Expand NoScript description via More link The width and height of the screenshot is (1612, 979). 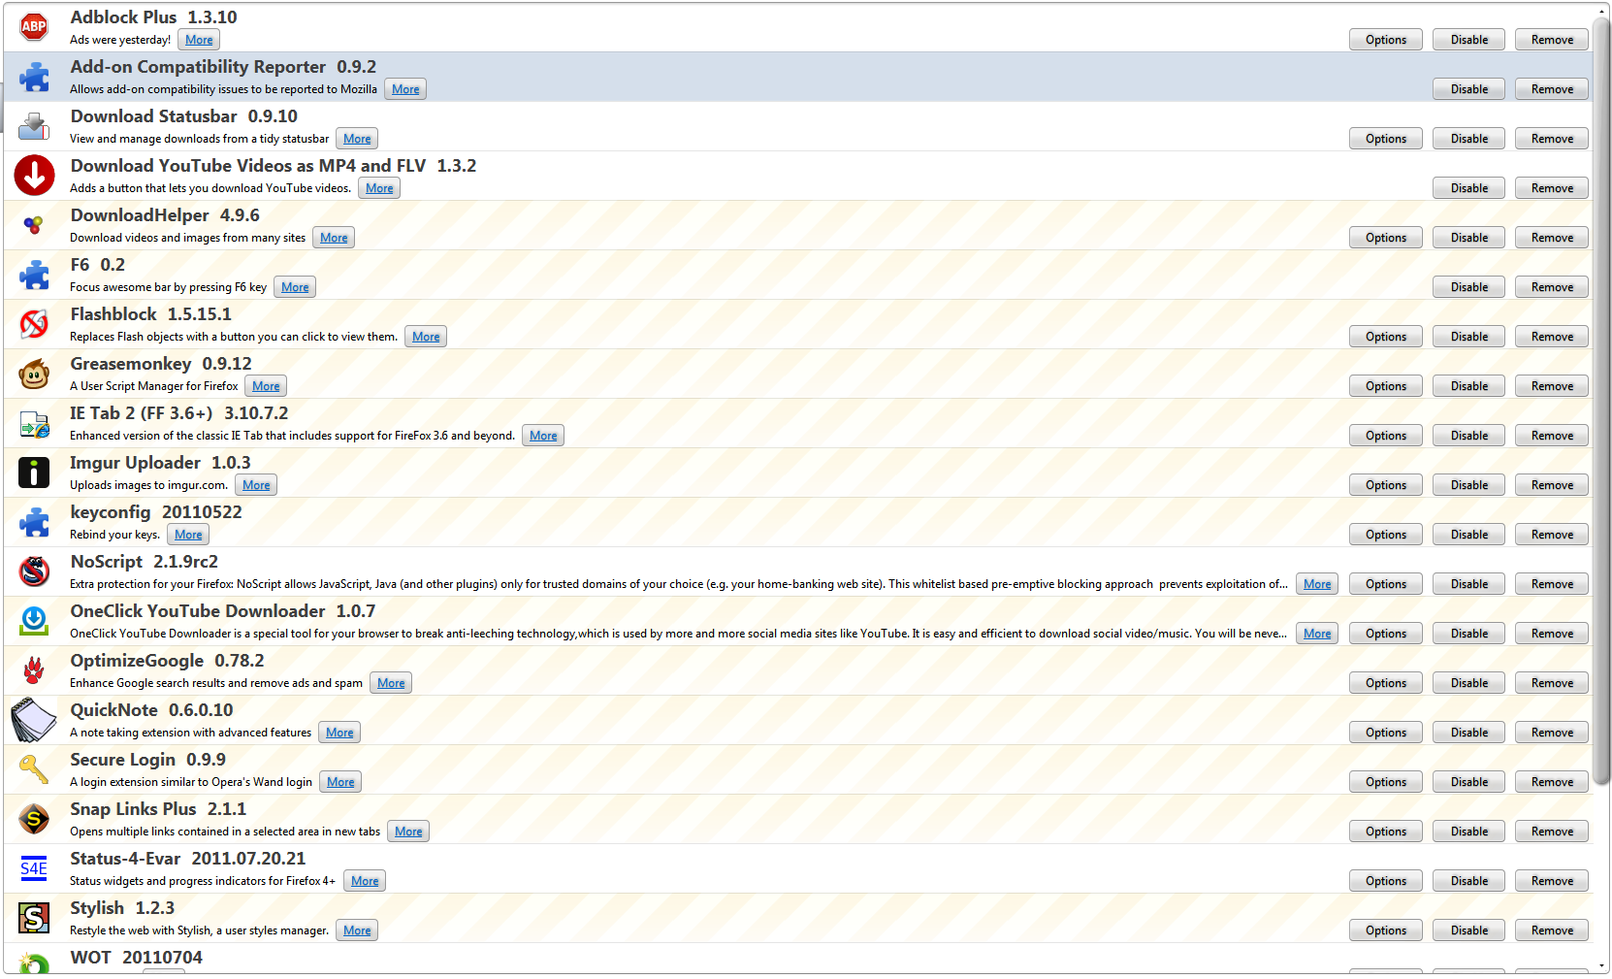(1317, 584)
